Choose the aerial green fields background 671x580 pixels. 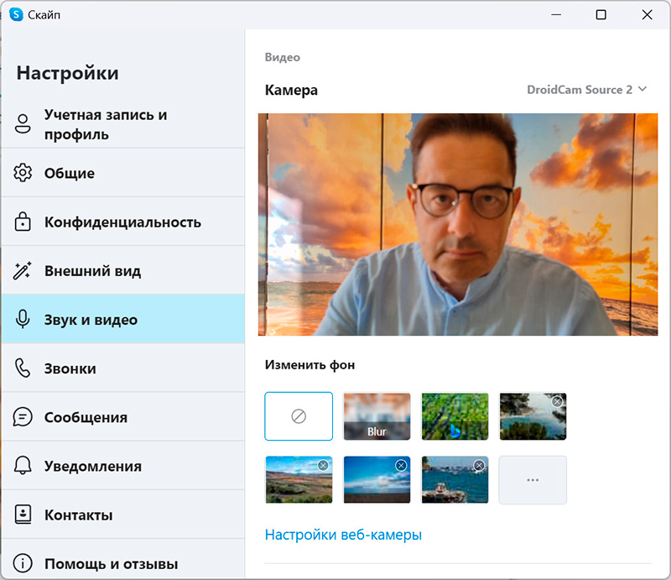[x=455, y=416]
